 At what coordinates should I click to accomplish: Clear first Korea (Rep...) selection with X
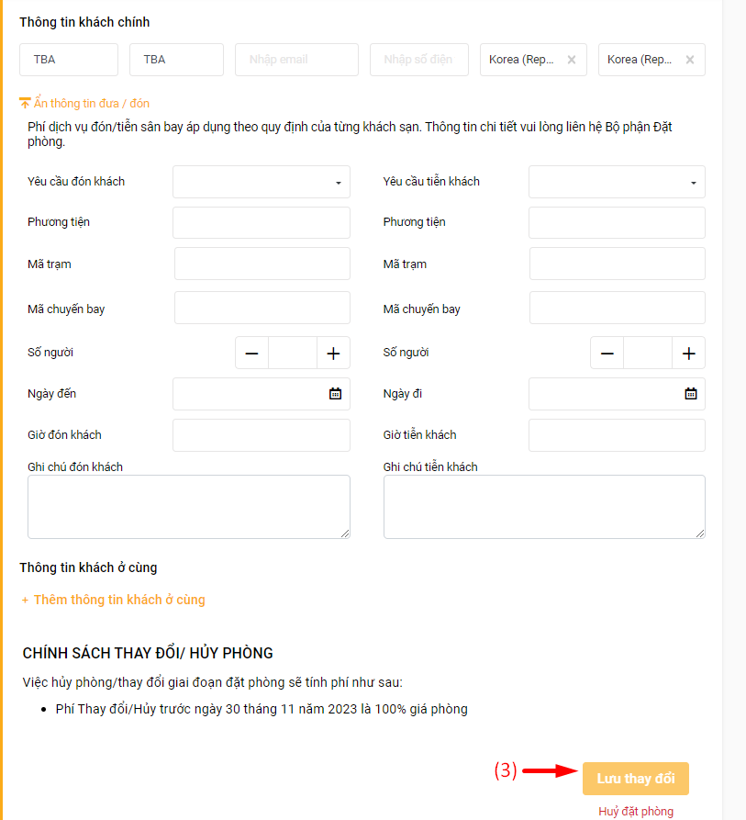coord(572,60)
